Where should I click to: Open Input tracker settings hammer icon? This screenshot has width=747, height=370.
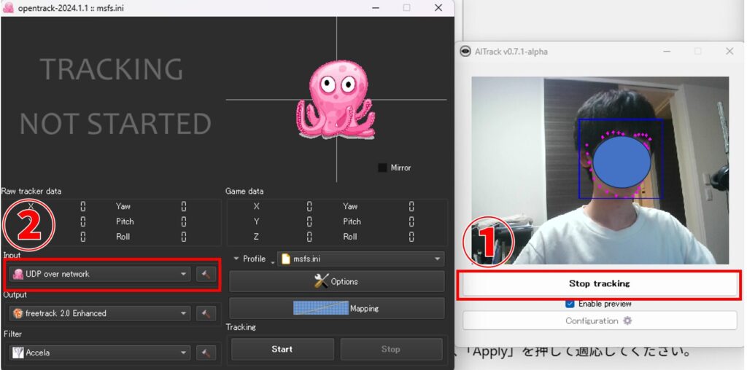206,274
